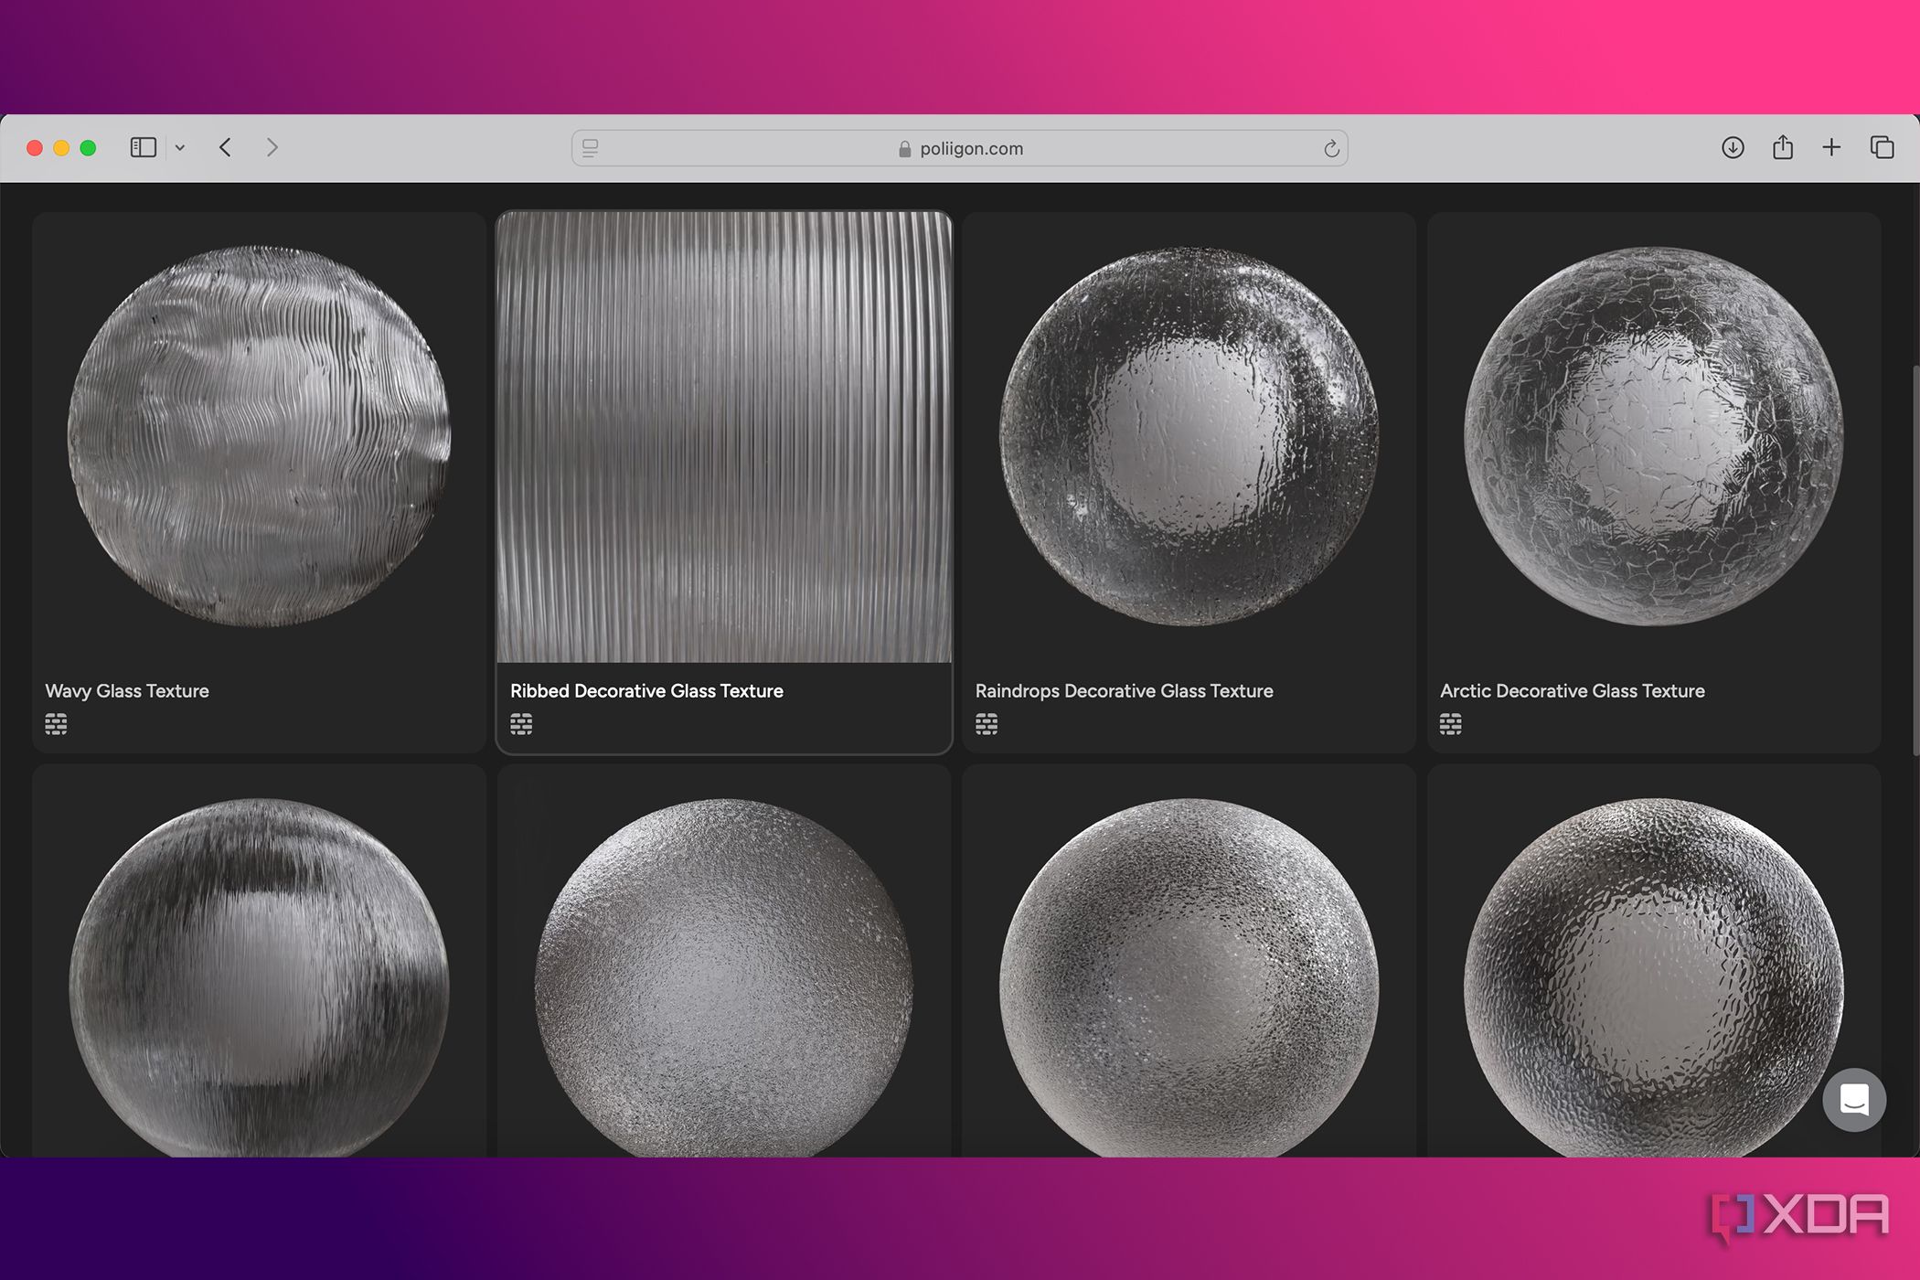Viewport: 1920px width, 1280px height.
Task: Select the Raindrops Decorative Glass sphere
Action: tap(1189, 436)
